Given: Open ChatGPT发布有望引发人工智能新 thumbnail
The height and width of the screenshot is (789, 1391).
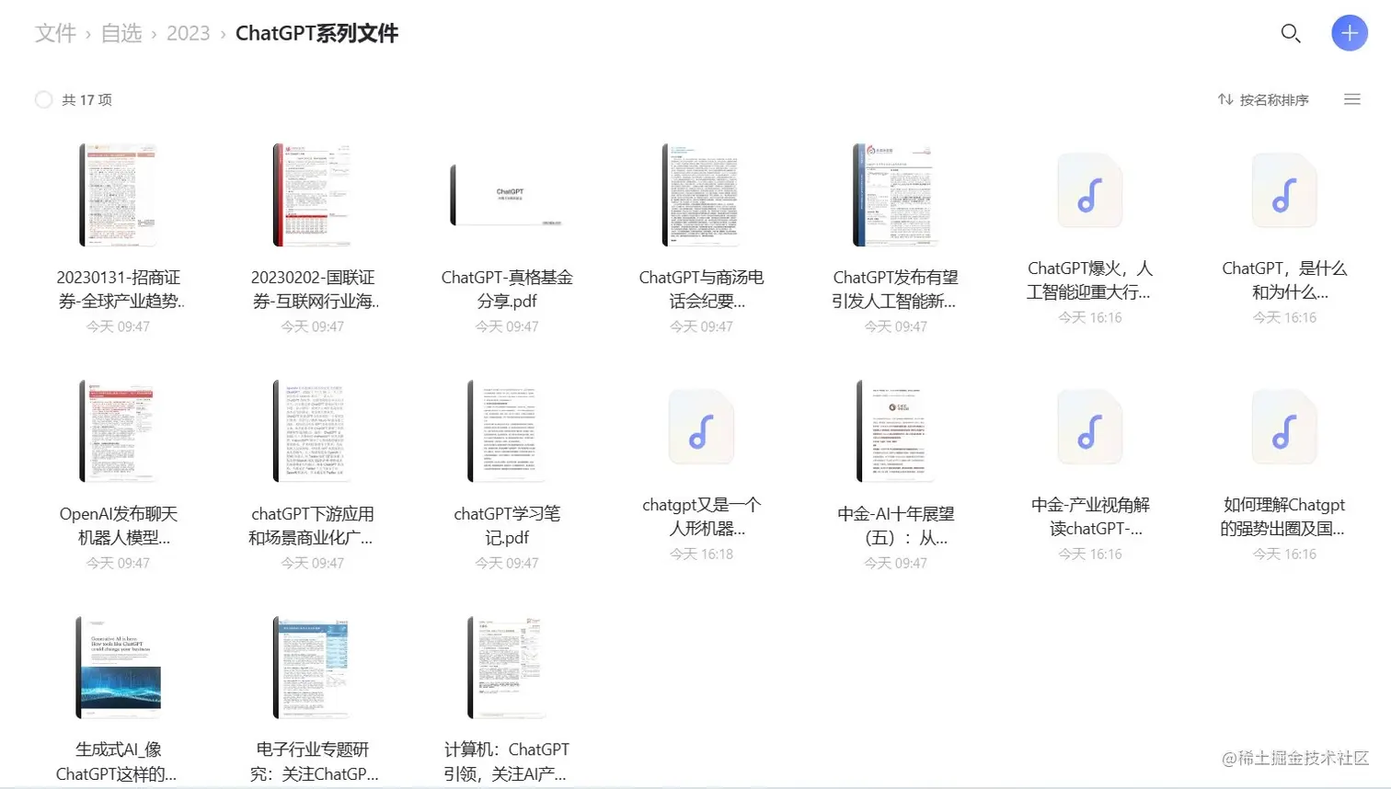Looking at the screenshot, I should 895,195.
